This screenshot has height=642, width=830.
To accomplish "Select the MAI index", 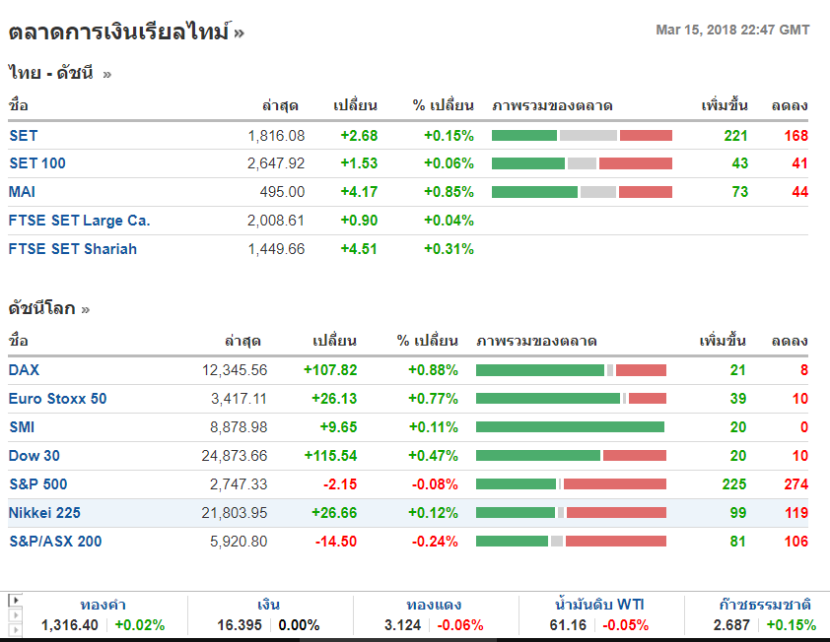I will tap(22, 192).
